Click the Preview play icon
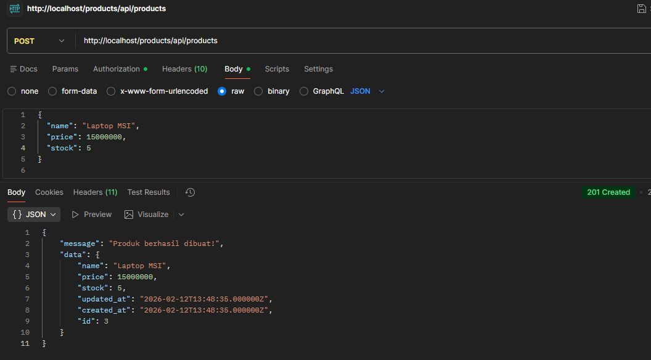The height and width of the screenshot is (360, 651). click(x=76, y=215)
